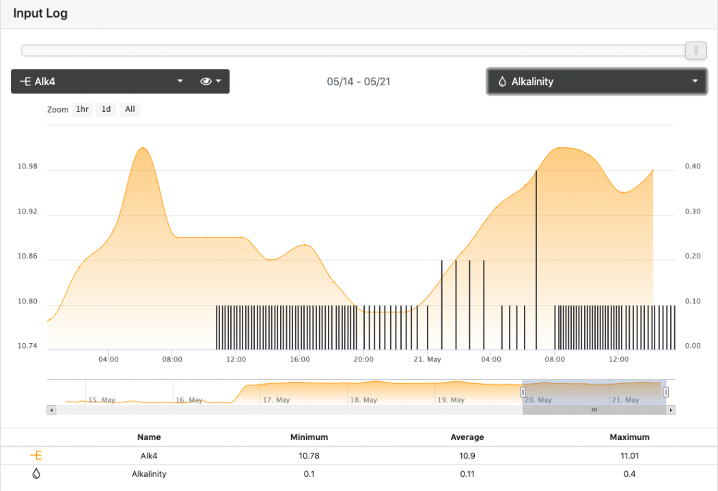
Task: Click the top date range slider handle
Action: coord(695,50)
